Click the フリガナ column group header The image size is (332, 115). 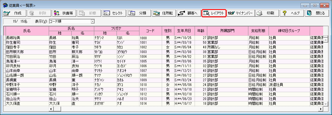pyautogui.click(x=117, y=28)
